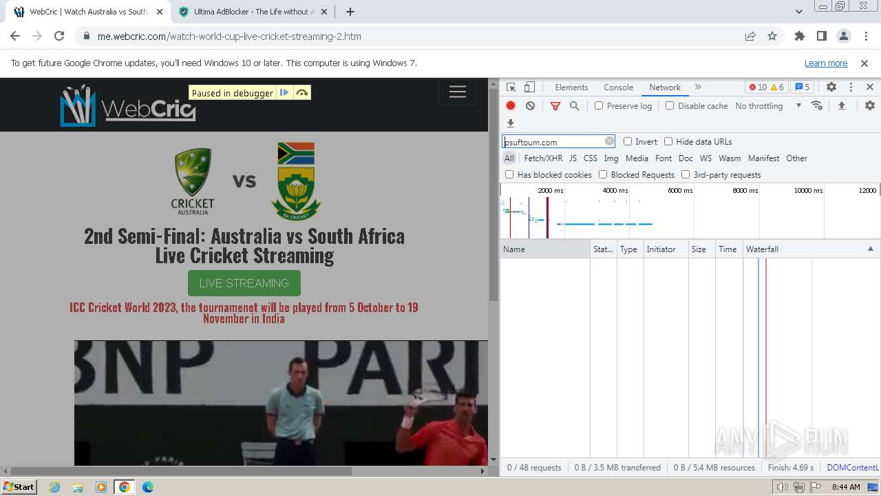
Task: Toggle the network filter funnel
Action: click(x=555, y=105)
